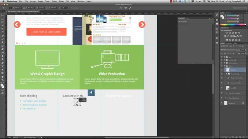Screen dimensions: 248x139
Task: Add a Curves adjustment
Action: point(233,33)
